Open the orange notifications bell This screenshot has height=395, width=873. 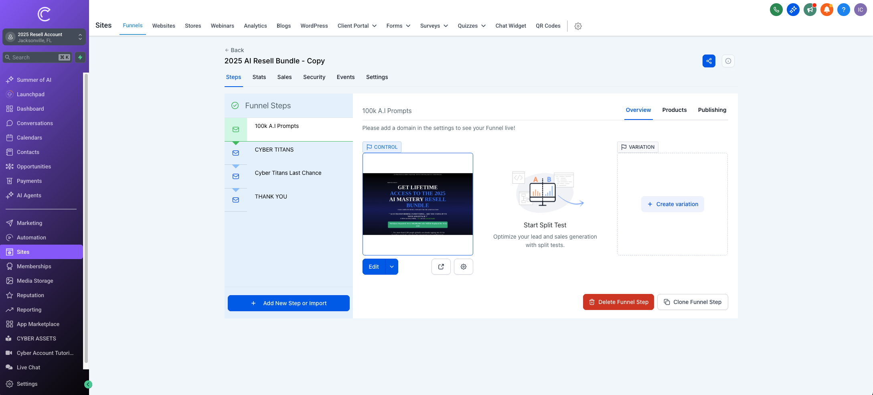(826, 10)
